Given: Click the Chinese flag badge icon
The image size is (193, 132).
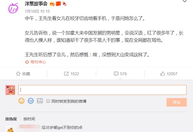Looking at the screenshot, I should [58, 4].
